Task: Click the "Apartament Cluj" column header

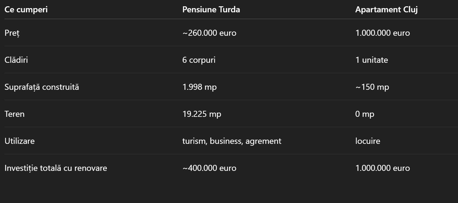Action: pos(386,10)
